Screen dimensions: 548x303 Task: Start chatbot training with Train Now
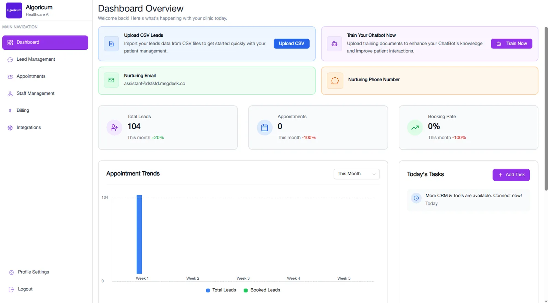[x=511, y=44]
